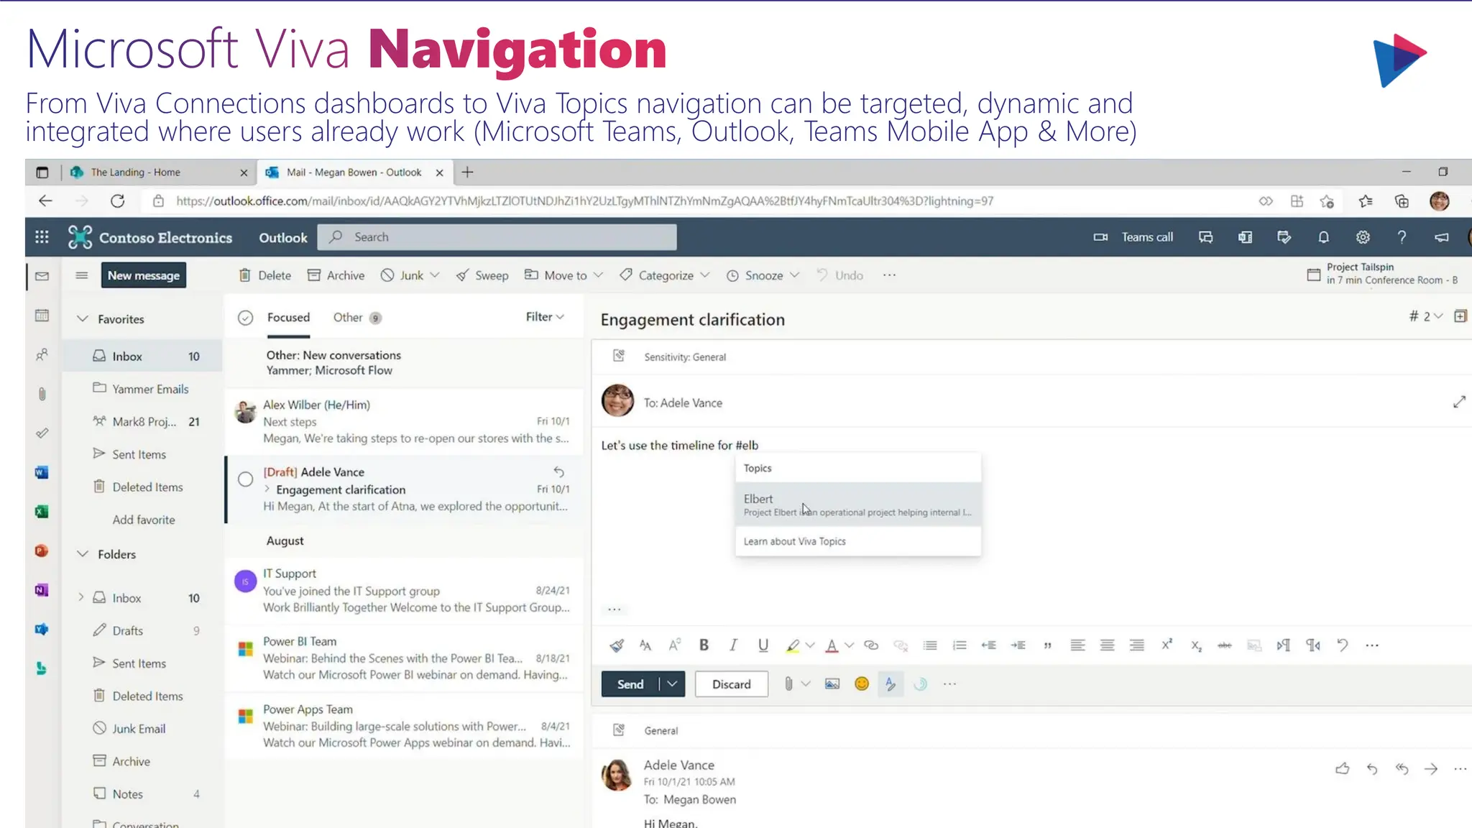Click the New message button
This screenshot has height=828, width=1472.
[x=144, y=275]
